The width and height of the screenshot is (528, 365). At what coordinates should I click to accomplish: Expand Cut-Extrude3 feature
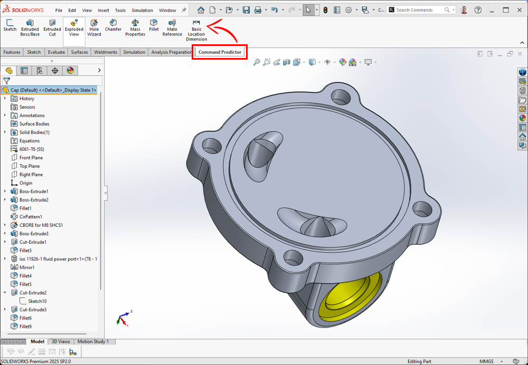tap(5, 310)
